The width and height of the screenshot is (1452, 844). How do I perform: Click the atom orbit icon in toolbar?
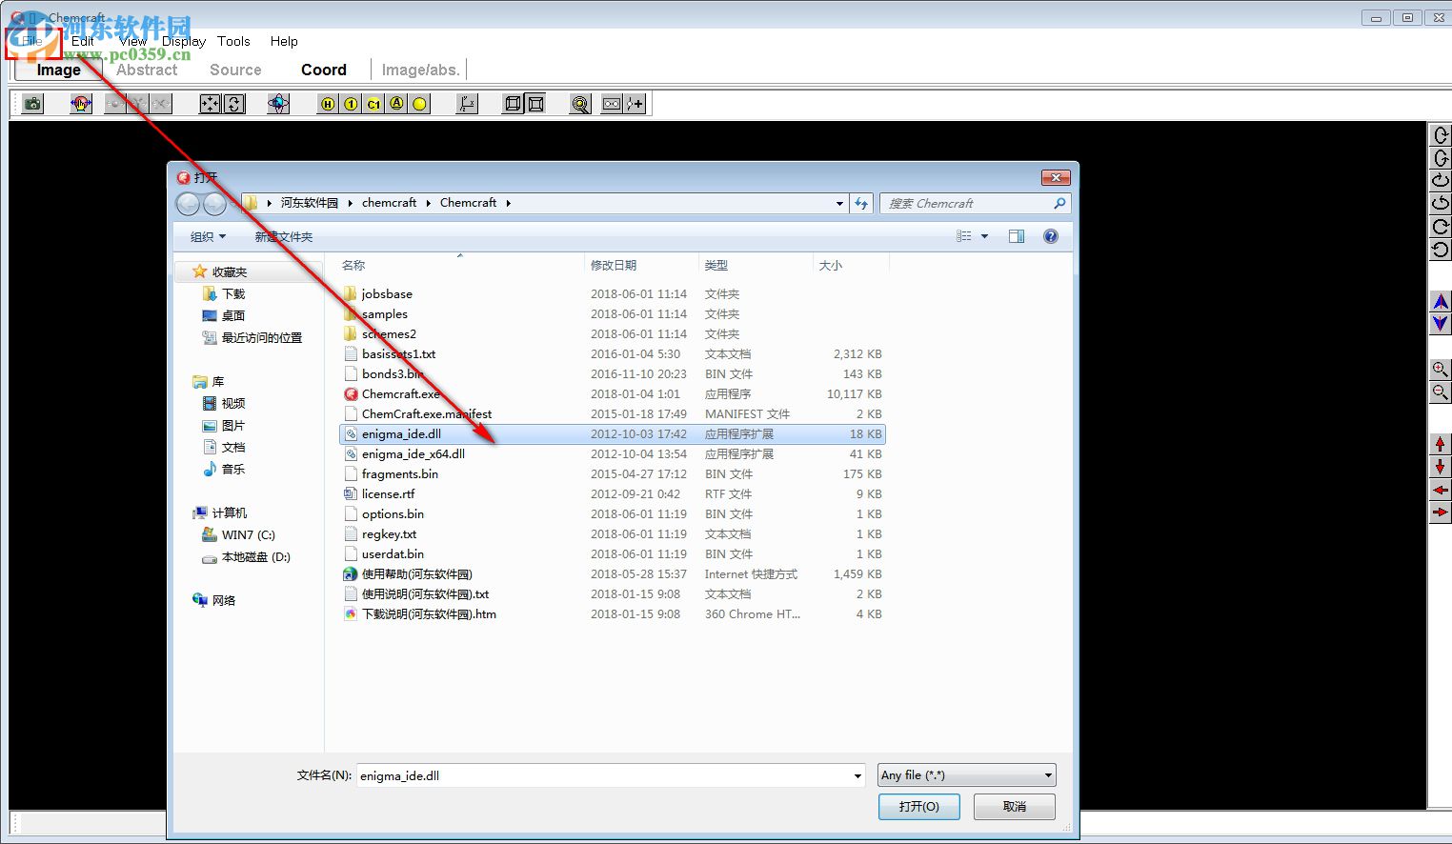tap(278, 104)
